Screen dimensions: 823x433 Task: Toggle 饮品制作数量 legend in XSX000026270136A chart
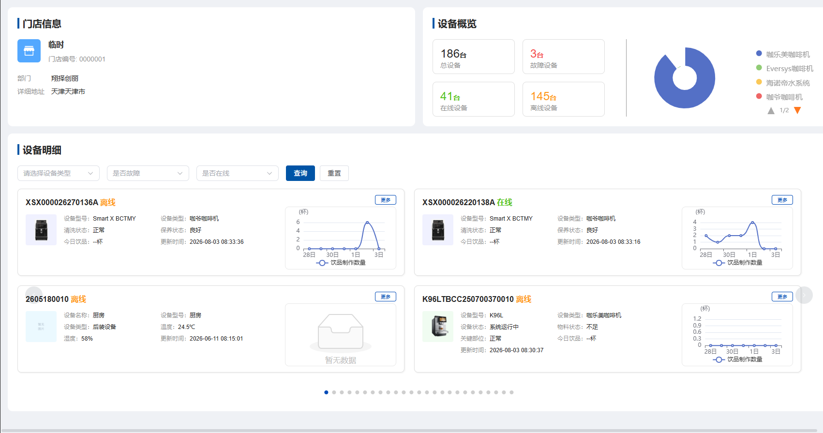[341, 263]
